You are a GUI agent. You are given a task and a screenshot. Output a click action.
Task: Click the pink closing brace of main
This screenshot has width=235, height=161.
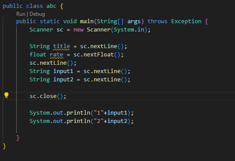pos(18,138)
